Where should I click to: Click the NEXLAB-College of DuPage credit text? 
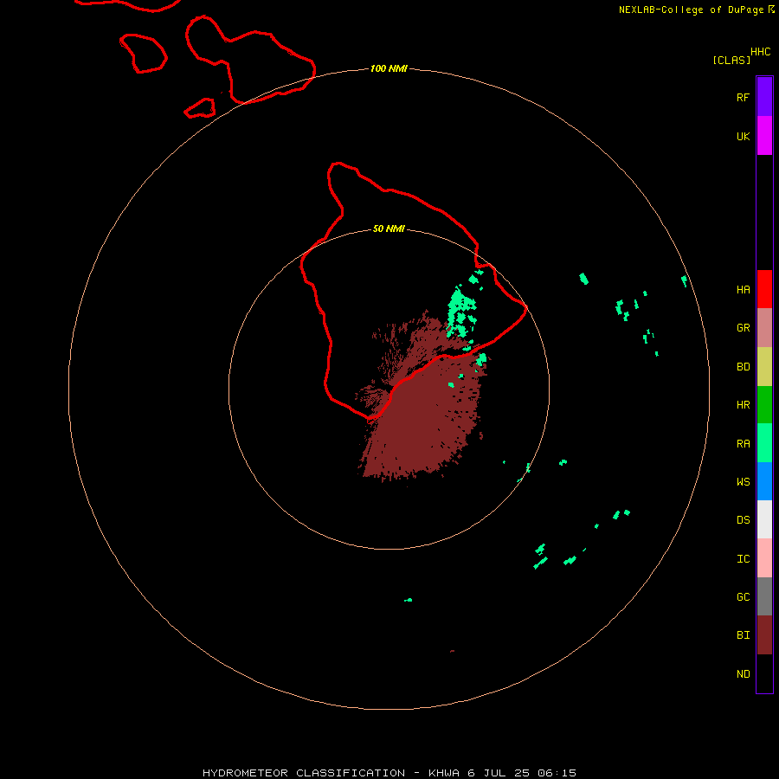(x=691, y=10)
